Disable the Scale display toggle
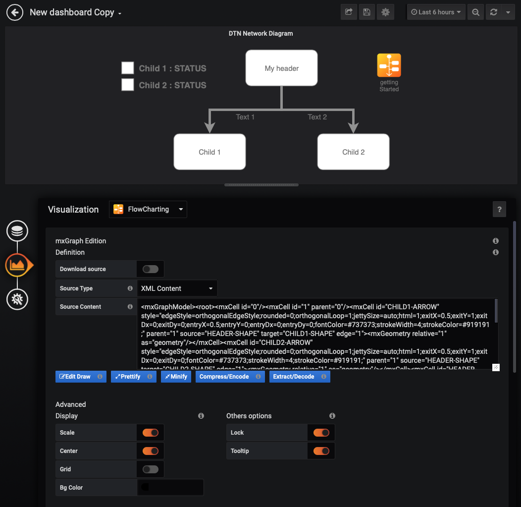This screenshot has height=507, width=521. (x=150, y=432)
